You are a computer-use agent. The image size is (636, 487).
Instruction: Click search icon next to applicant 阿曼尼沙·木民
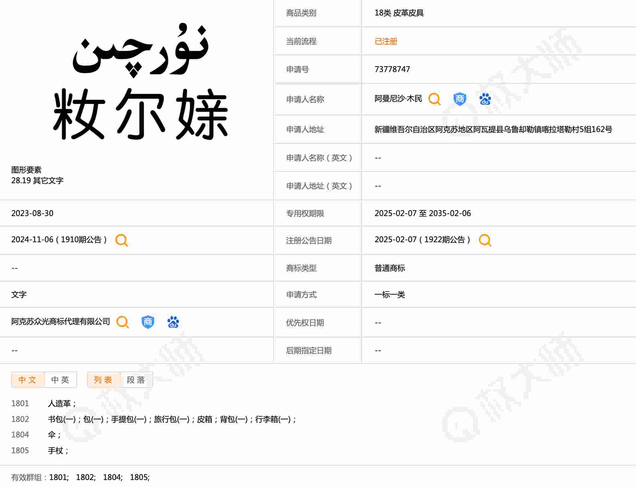pos(434,99)
